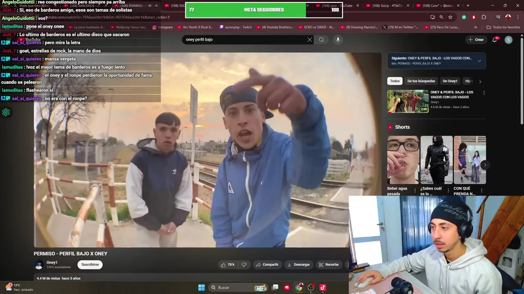Subscribe to the Oney1 channel
524x294 pixels.
[90, 265]
